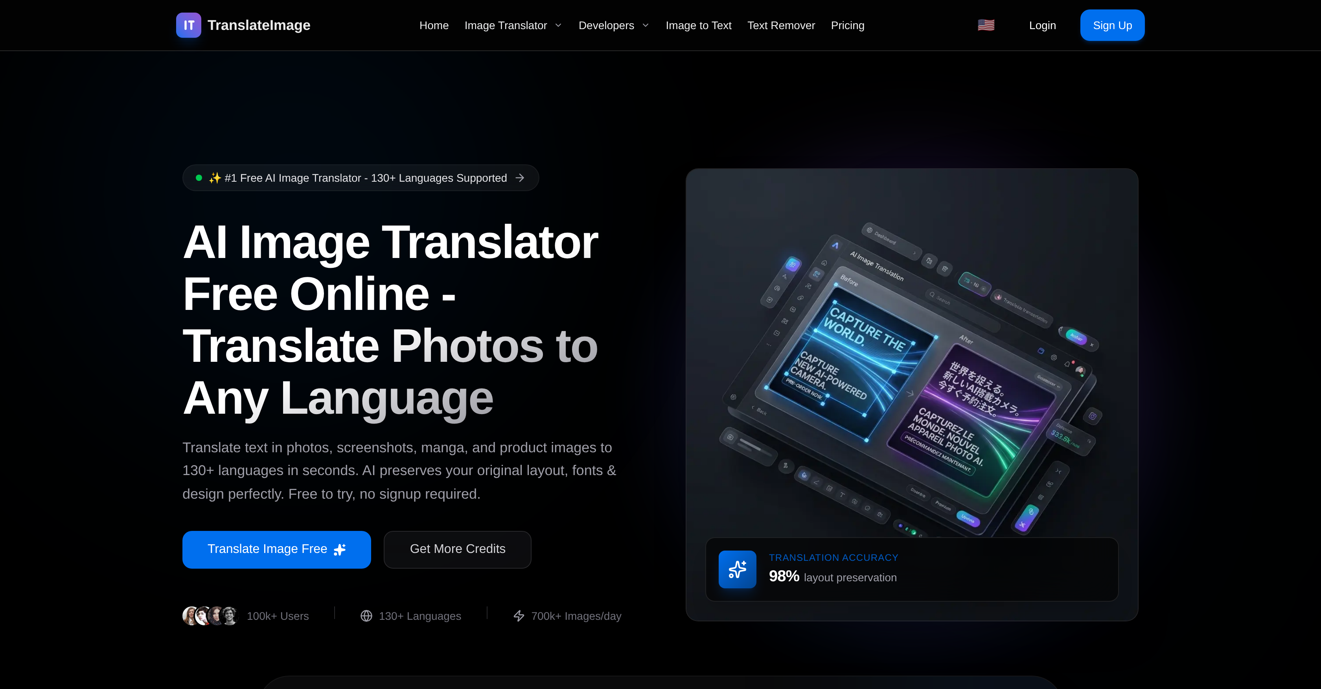Select Home in the navigation bar
This screenshot has height=689, width=1321.
coord(434,25)
